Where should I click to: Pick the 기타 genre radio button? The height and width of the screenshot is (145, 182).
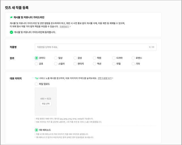click(133, 64)
